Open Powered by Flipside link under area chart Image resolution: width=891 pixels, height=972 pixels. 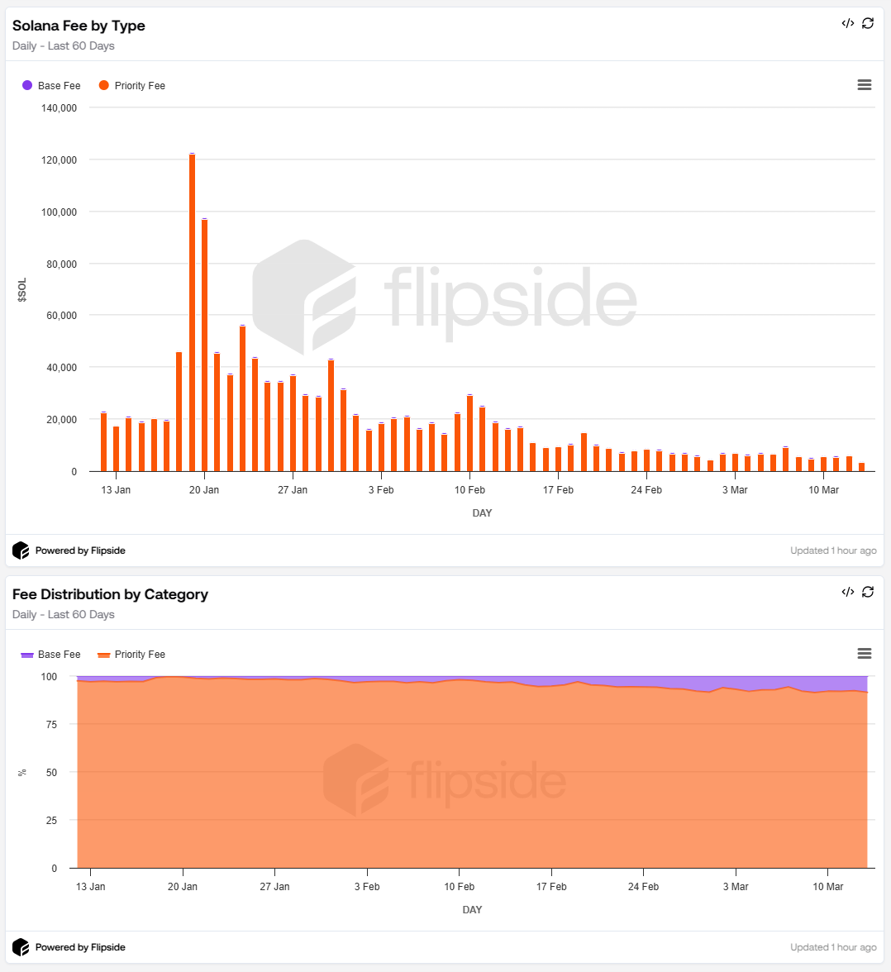pyautogui.click(x=80, y=947)
